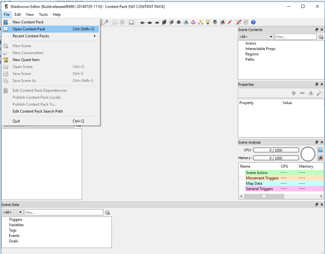Select Triggers in Scene Data
Viewport: 325px width, 254px height.
click(15, 219)
